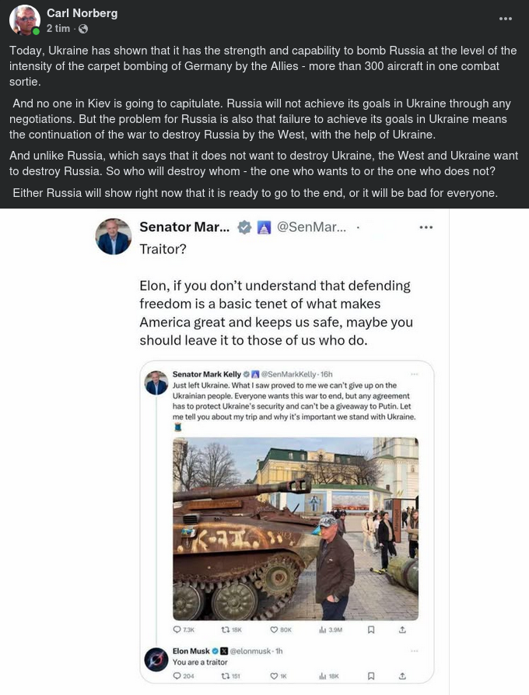Screen dimensions: 529x695
Task: Click Carl Norberg's profile picture
Action: [x=25, y=20]
